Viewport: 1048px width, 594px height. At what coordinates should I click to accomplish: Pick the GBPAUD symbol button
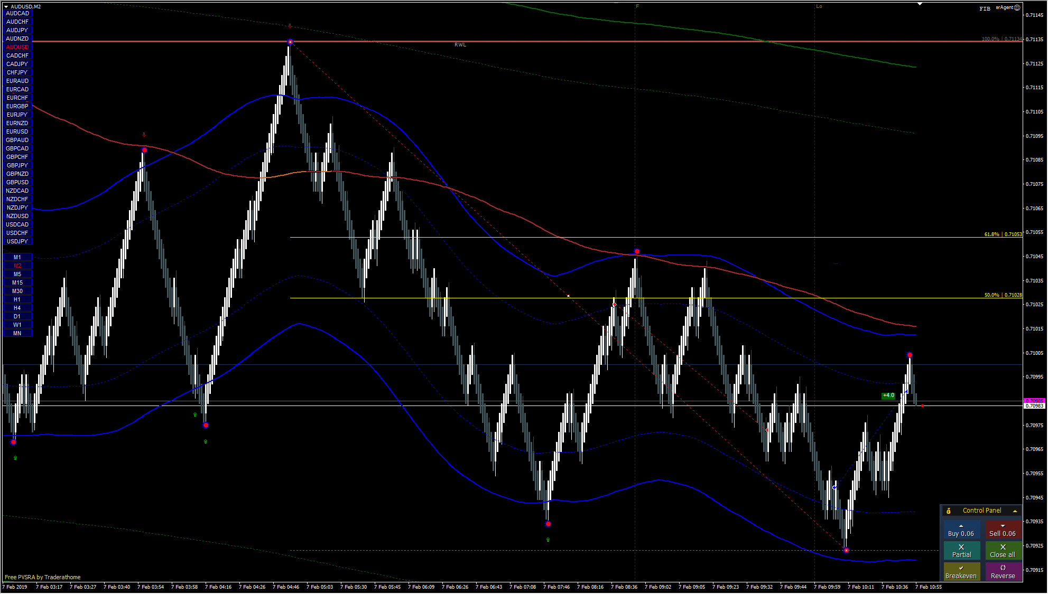[x=17, y=140]
